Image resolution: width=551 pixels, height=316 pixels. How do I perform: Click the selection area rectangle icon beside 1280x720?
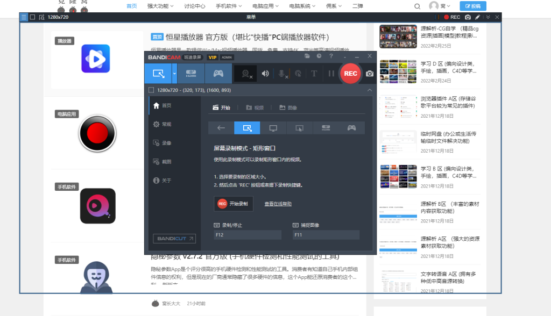(x=151, y=90)
